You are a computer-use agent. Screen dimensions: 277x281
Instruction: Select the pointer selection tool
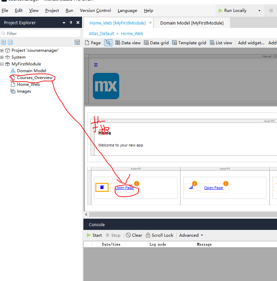(x=108, y=43)
